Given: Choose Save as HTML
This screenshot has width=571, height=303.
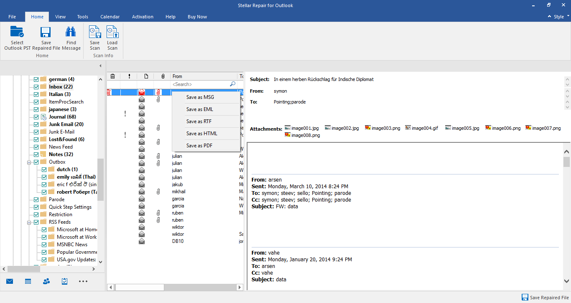Looking at the screenshot, I should [206, 134].
